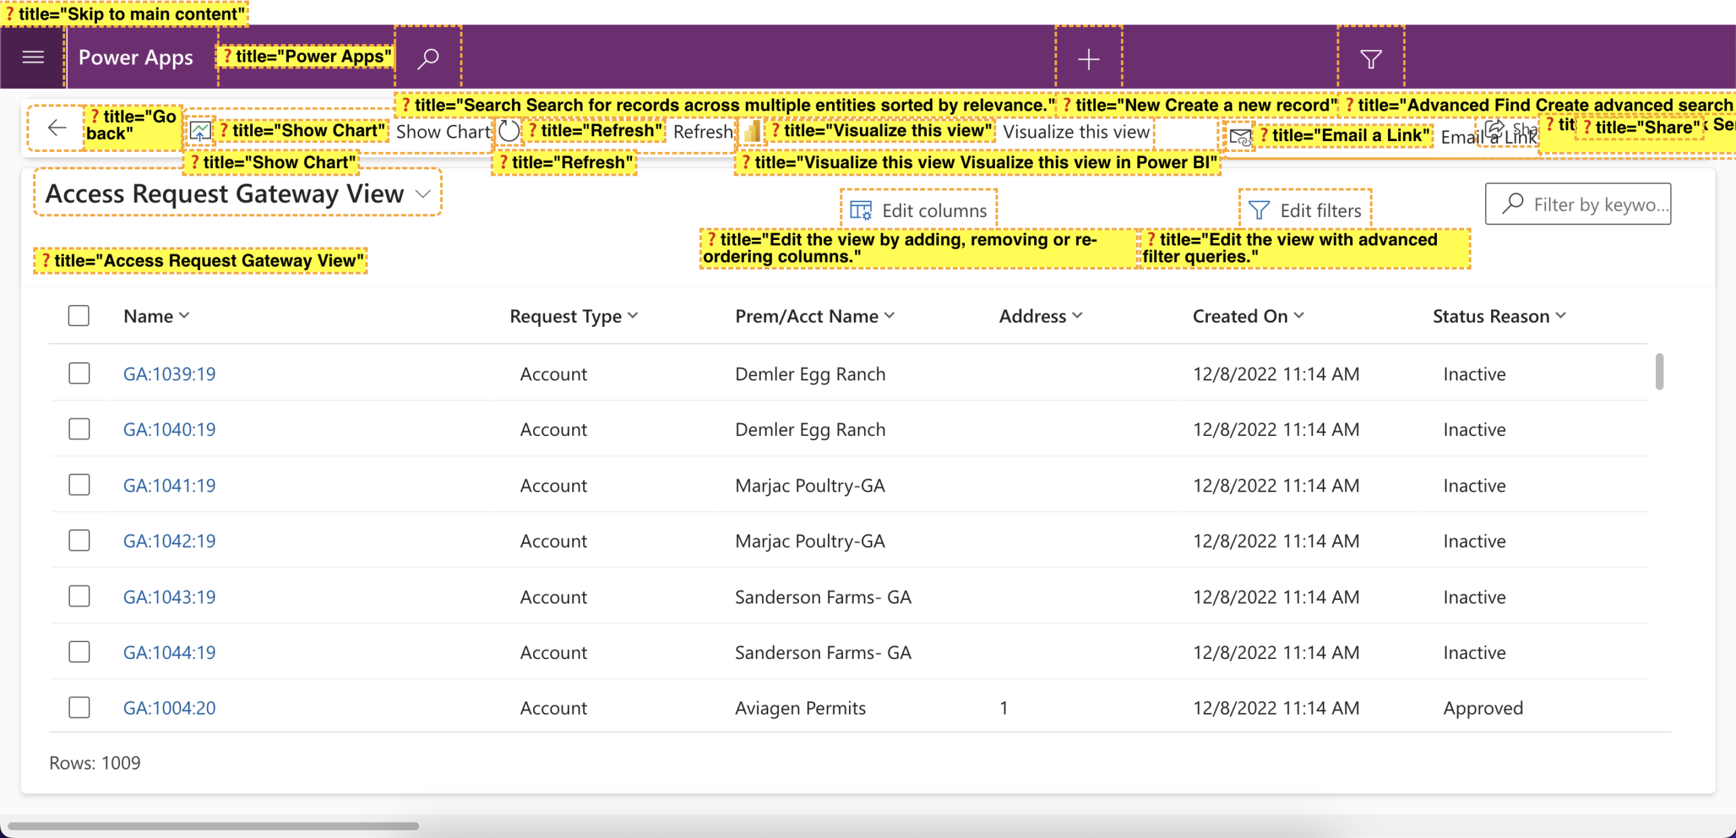This screenshot has height=838, width=1736.
Task: Click Edit filters
Action: coord(1305,210)
